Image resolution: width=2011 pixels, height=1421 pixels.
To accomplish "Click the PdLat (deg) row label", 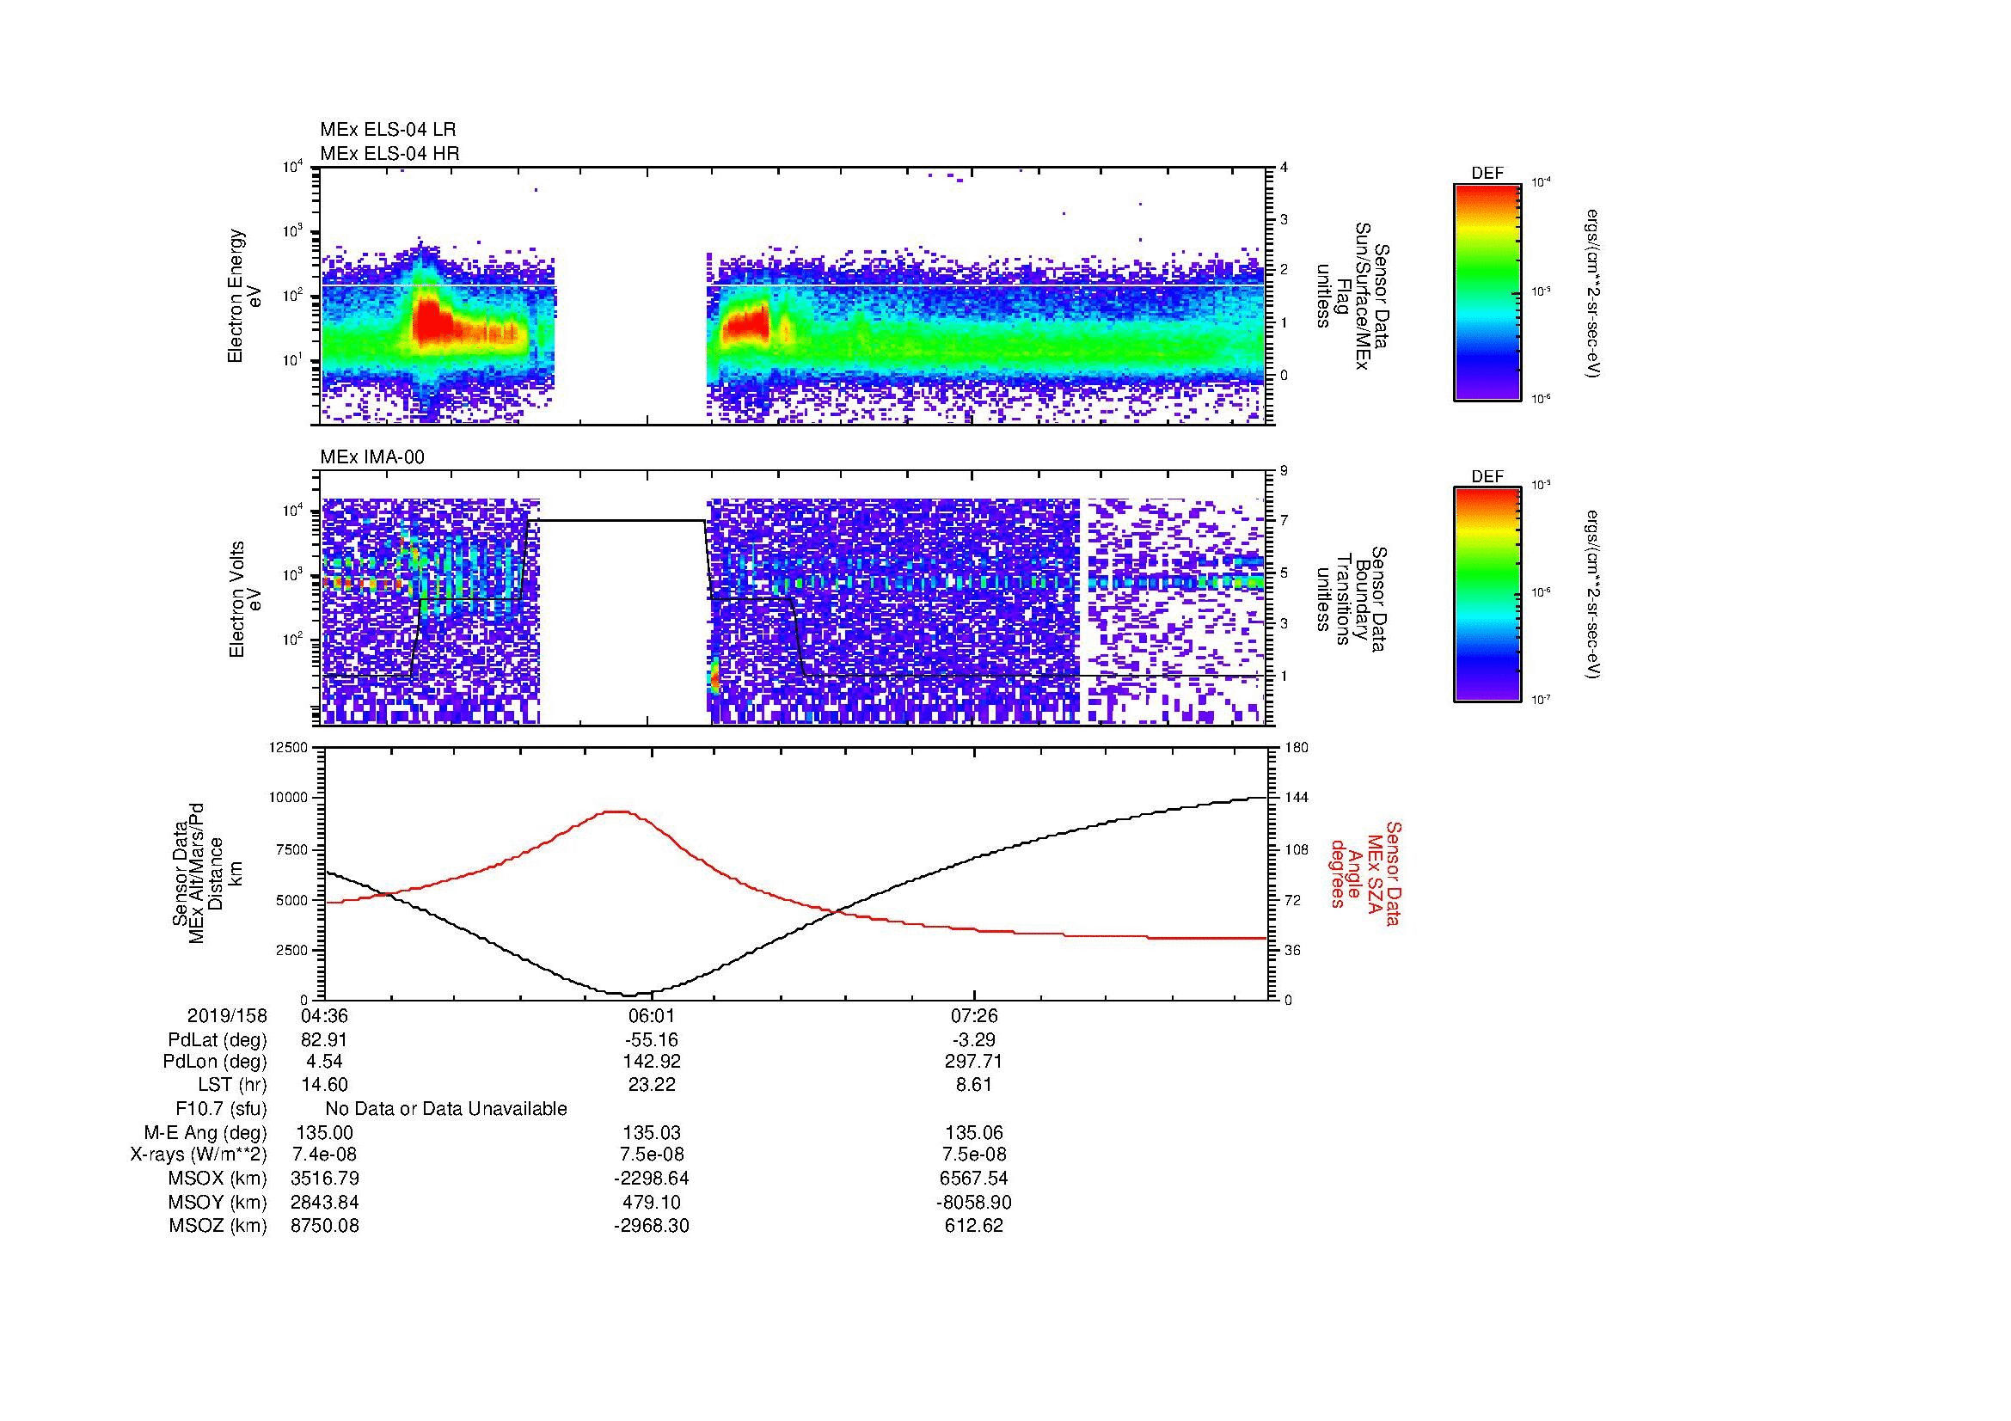I will point(218,1040).
